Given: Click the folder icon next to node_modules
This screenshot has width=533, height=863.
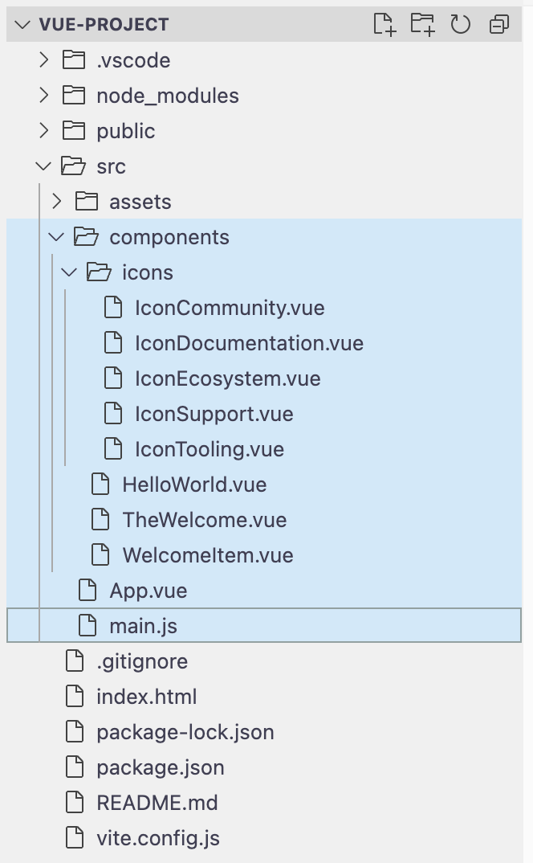Looking at the screenshot, I should (74, 96).
